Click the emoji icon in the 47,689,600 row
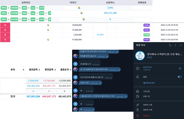The height and width of the screenshot is (119, 184). point(48,30)
